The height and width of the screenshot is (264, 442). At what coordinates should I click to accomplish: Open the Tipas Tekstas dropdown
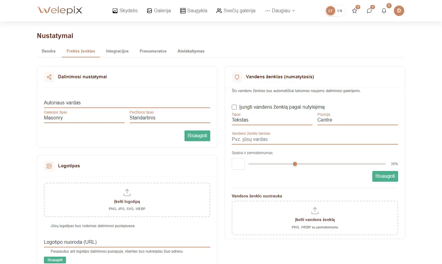(272, 119)
